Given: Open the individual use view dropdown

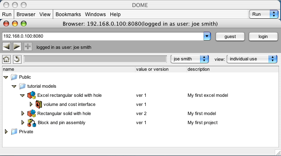Looking at the screenshot, I should 252,59.
